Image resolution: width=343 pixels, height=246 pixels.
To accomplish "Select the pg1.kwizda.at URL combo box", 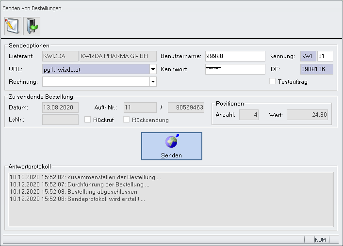I will click(x=96, y=69).
